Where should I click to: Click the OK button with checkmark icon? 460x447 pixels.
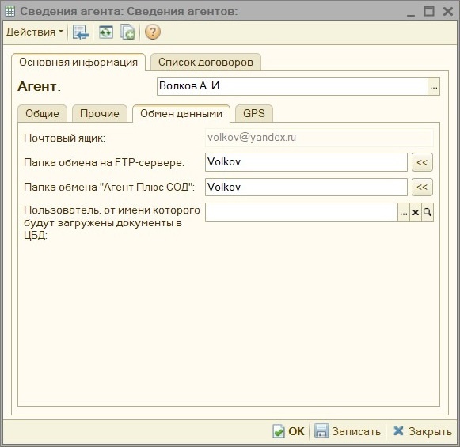click(289, 431)
